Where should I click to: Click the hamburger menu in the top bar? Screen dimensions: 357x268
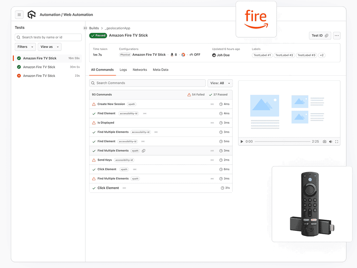click(x=19, y=14)
